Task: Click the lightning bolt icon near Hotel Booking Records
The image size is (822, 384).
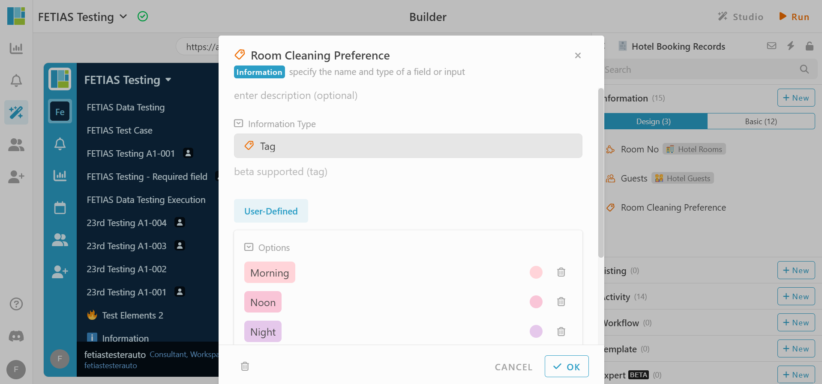Action: click(x=791, y=46)
